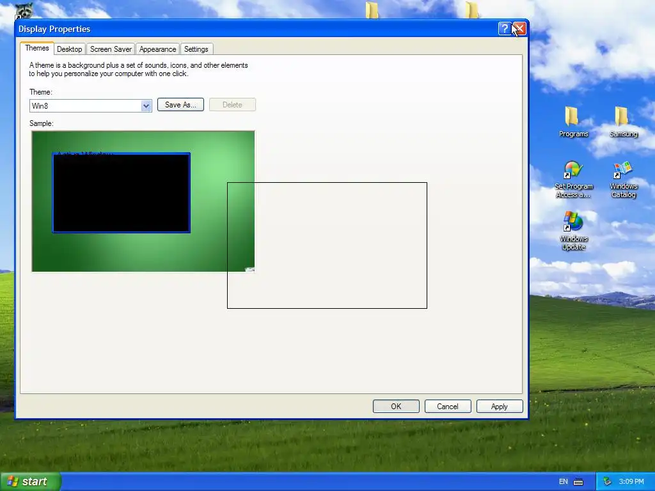Screen dimensions: 655x491
Task: Click the Apply button
Action: [500, 406]
